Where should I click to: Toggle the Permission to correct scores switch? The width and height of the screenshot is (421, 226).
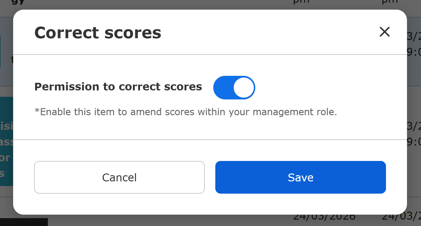[x=234, y=87]
